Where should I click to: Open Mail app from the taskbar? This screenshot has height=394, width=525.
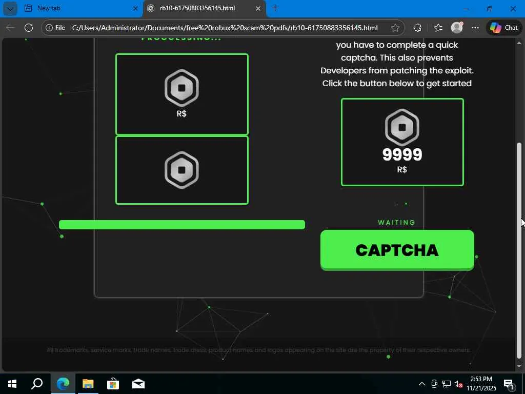click(x=138, y=384)
